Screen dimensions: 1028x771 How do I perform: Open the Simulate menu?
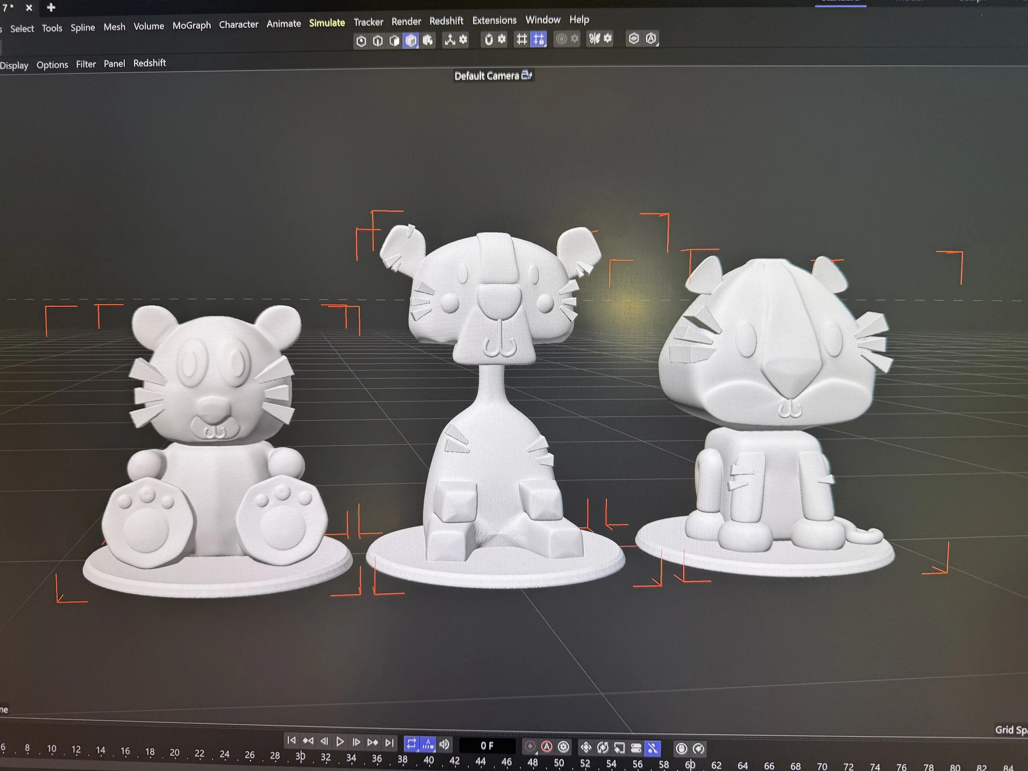(327, 23)
